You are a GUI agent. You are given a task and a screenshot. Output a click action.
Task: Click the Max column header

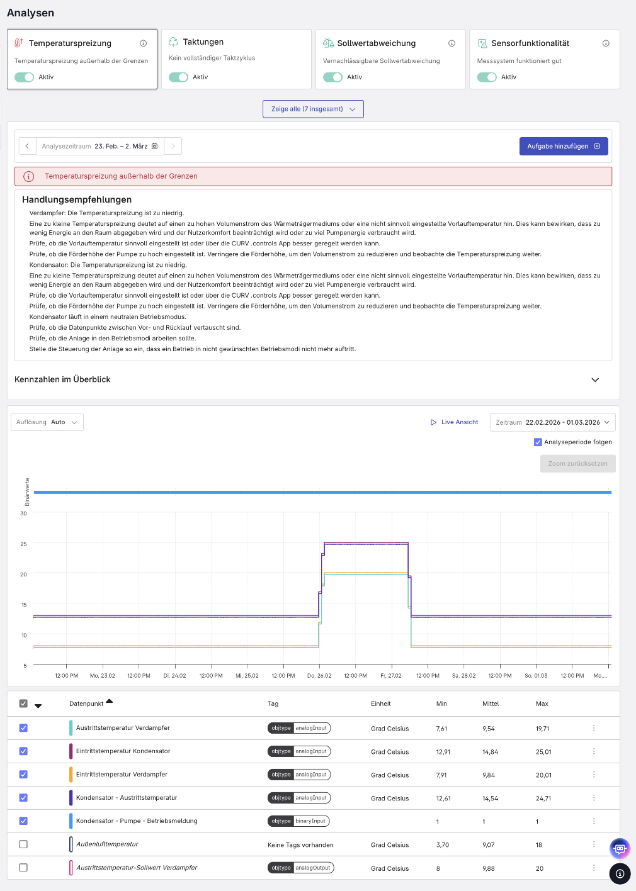pos(542,704)
